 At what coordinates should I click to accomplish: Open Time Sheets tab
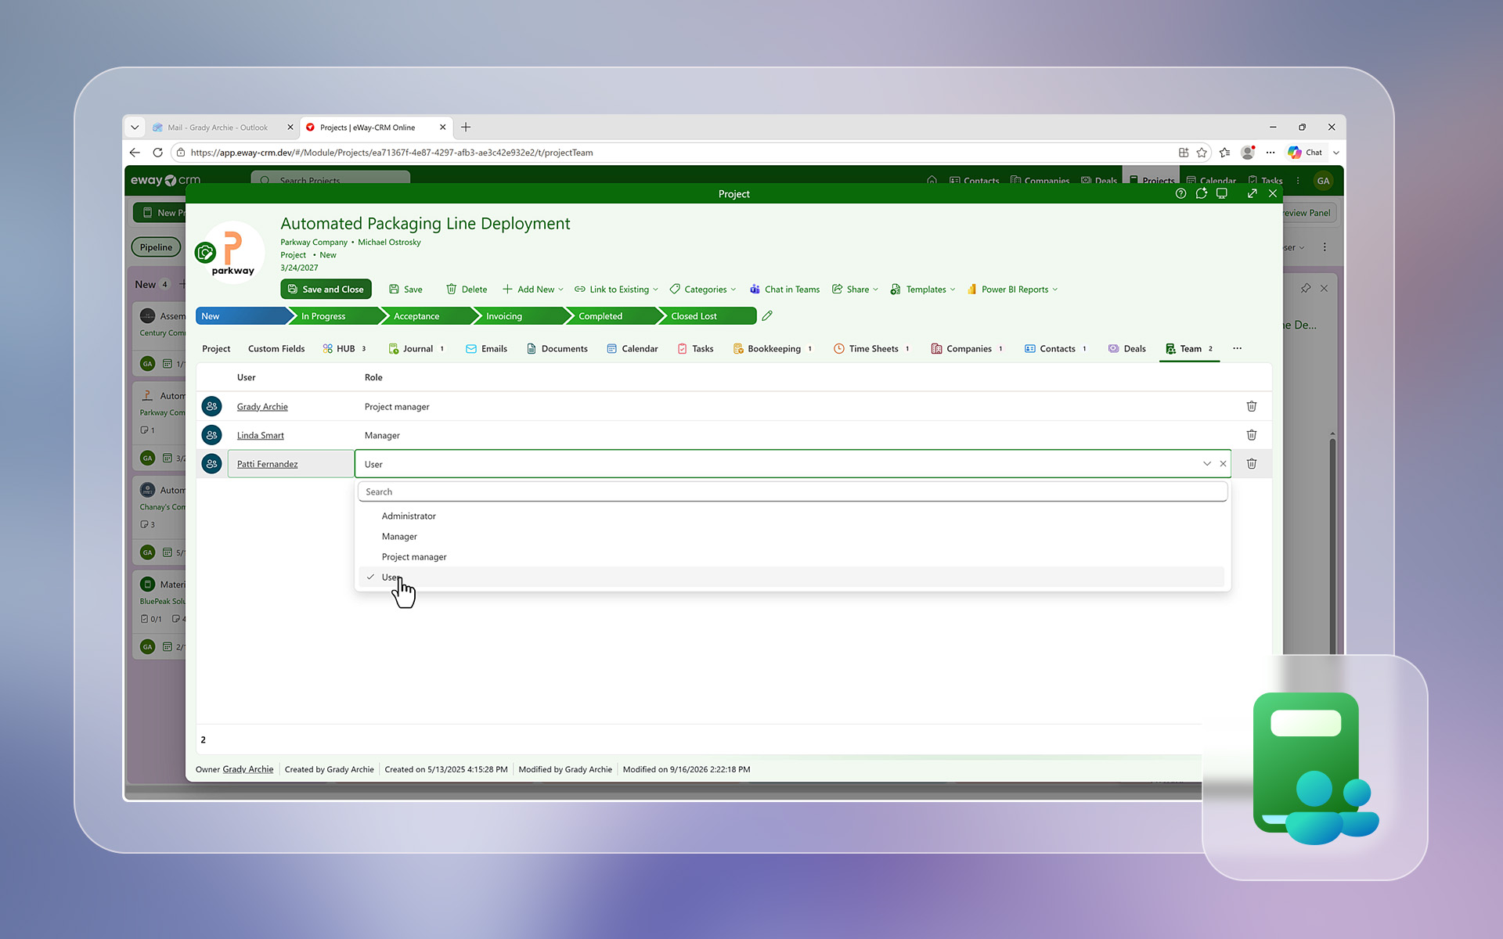[871, 349]
